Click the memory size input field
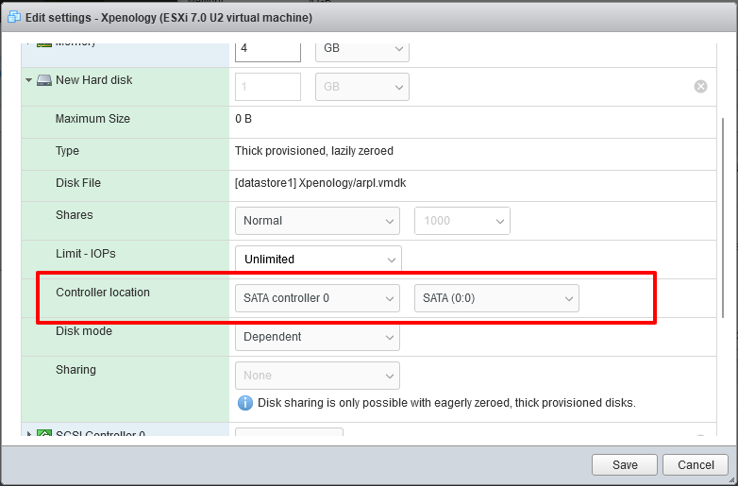738x486 pixels. pyautogui.click(x=267, y=48)
